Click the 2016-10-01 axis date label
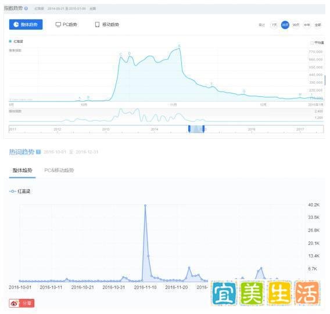The width and height of the screenshot is (330, 314). tap(20, 287)
